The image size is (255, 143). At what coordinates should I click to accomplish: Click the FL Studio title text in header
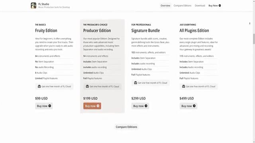43,4
